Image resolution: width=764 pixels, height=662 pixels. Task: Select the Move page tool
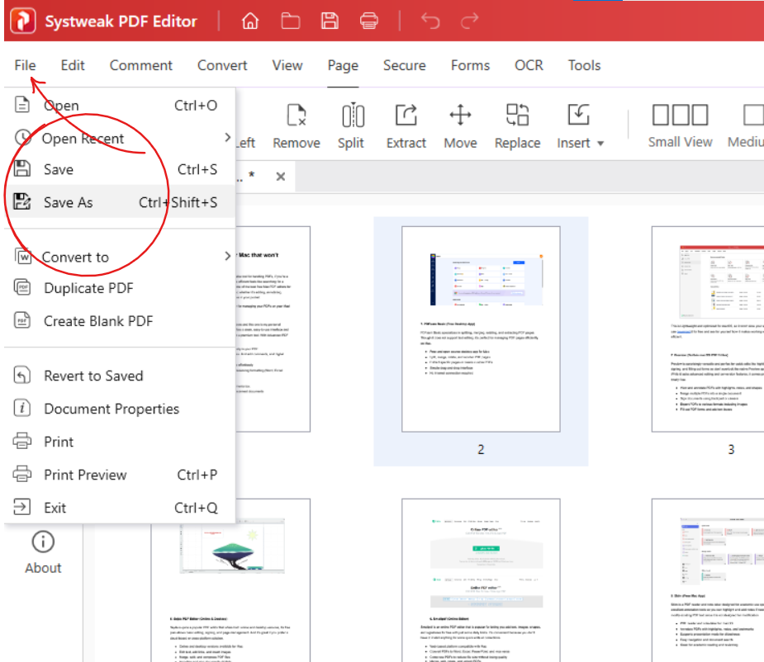pyautogui.click(x=460, y=124)
